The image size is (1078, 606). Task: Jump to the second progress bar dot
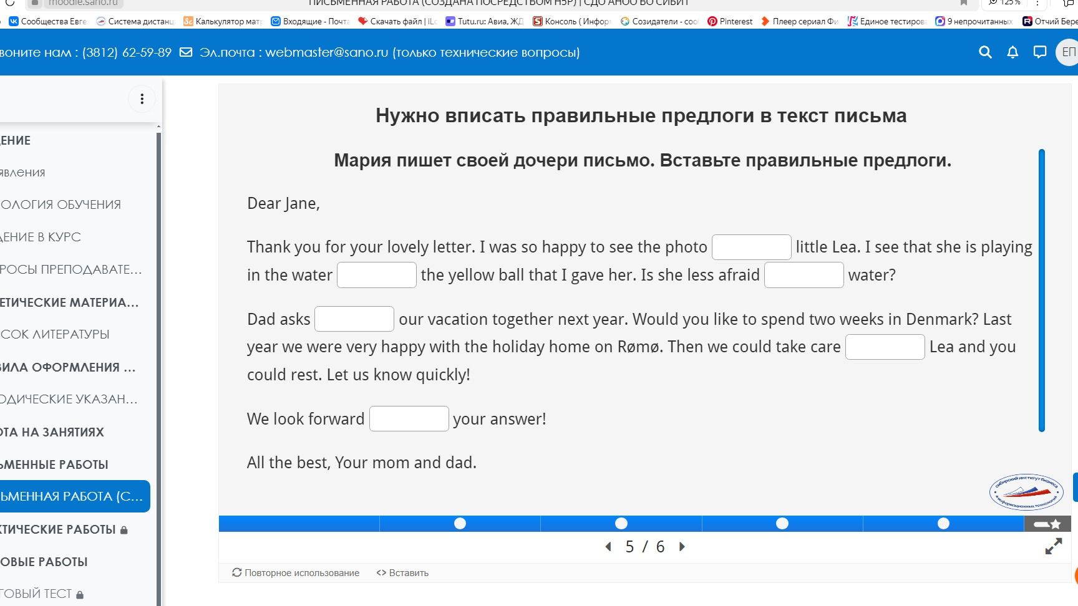[621, 524]
